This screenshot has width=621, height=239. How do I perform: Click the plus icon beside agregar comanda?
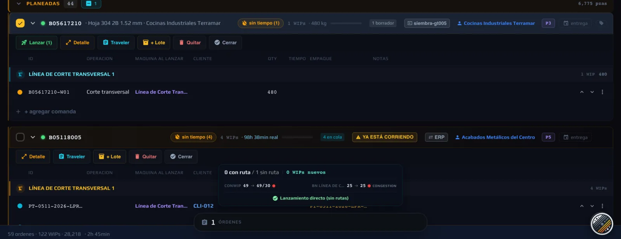tap(18, 112)
